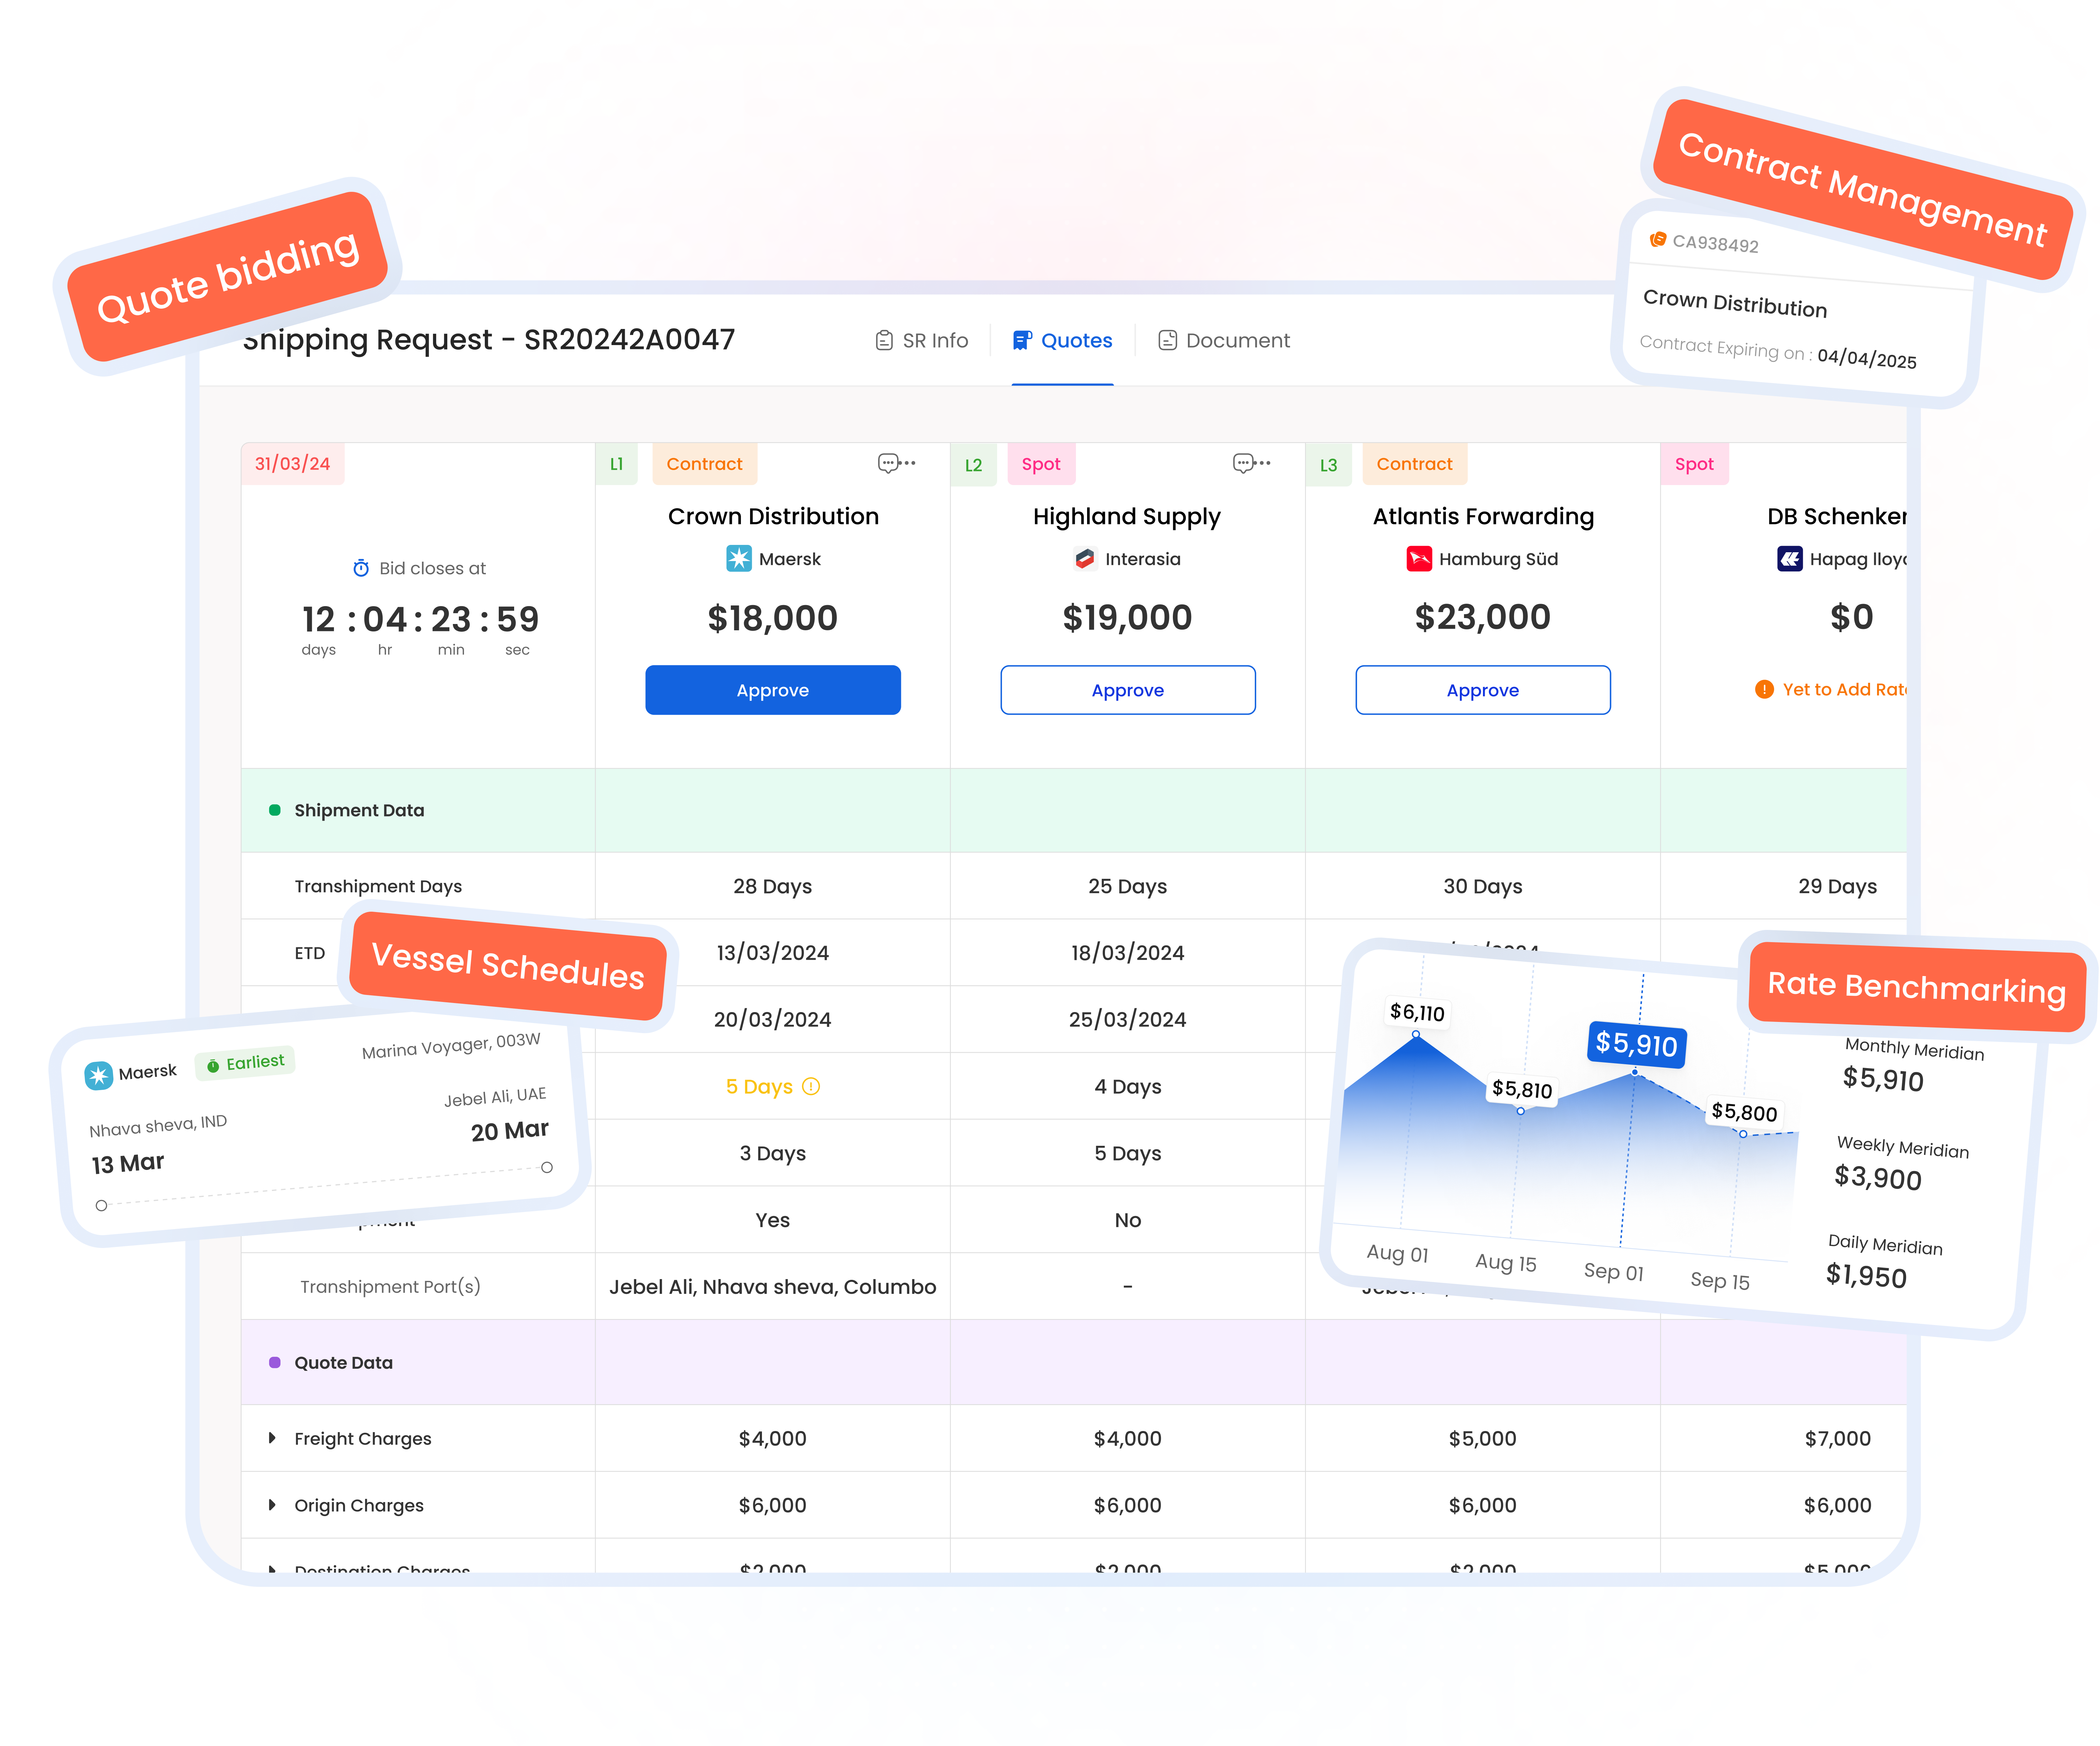2100x1746 pixels.
Task: Click the Yet to Add Rate notice
Action: 1831,689
